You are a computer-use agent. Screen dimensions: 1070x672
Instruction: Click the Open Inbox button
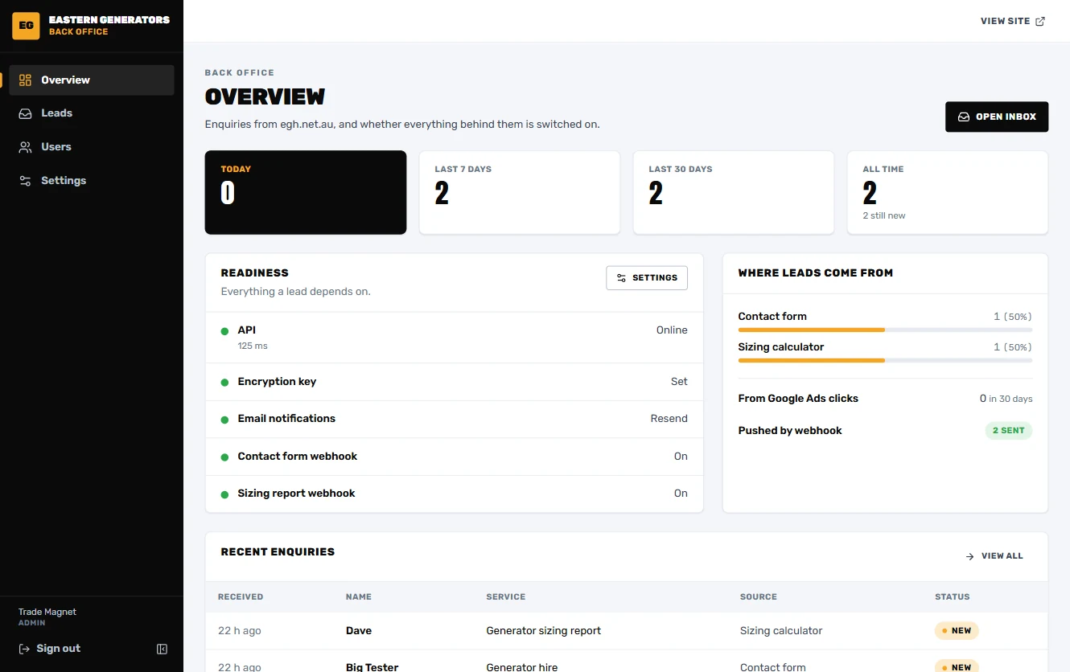pos(997,117)
